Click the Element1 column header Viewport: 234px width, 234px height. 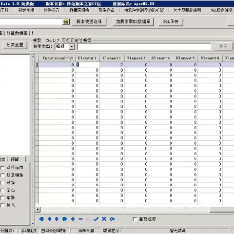click(x=87, y=58)
